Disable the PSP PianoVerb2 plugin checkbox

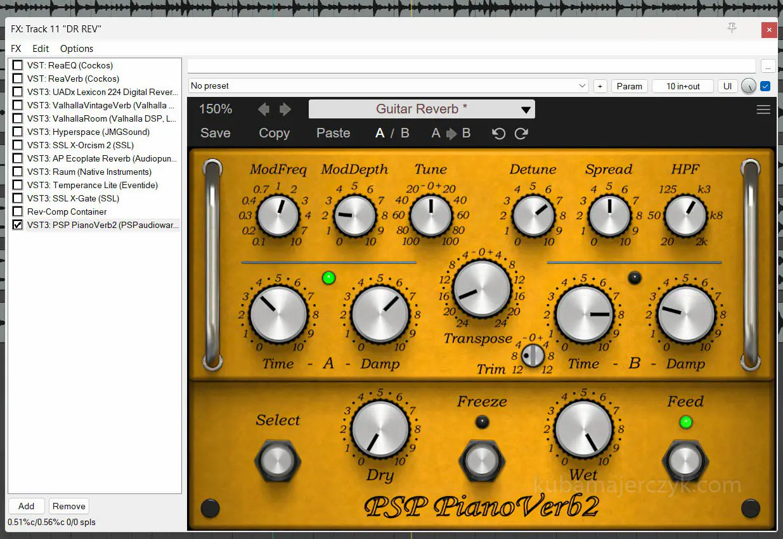click(x=18, y=225)
